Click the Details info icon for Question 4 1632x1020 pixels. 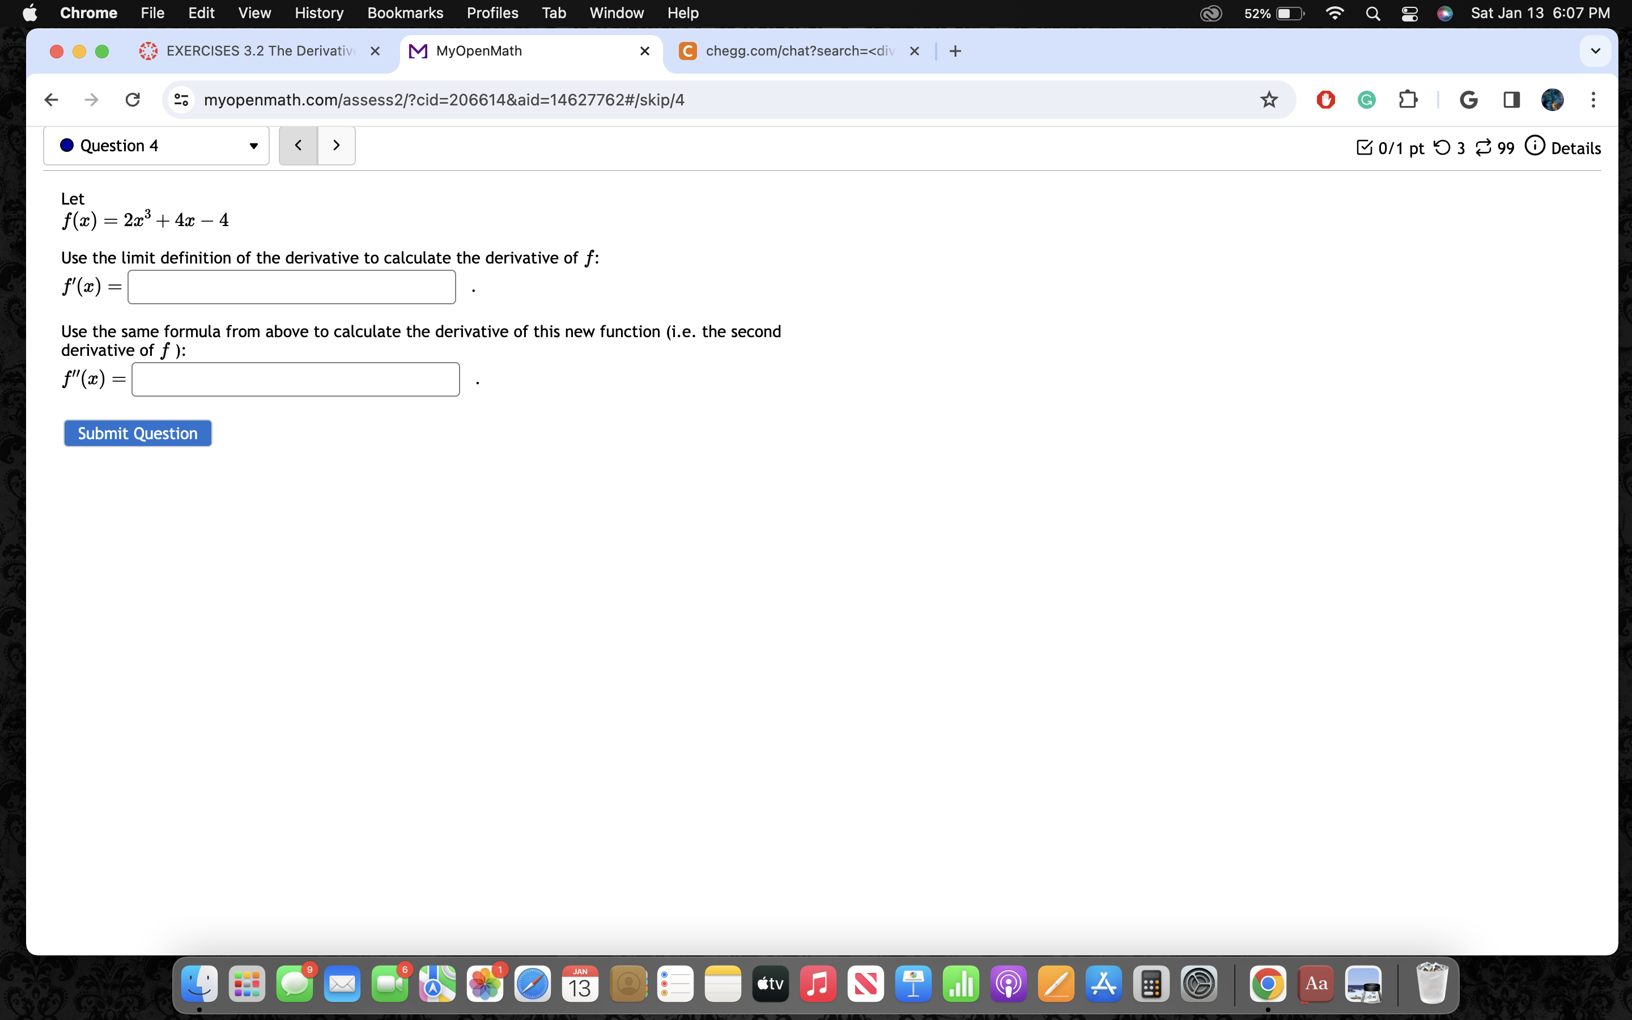(1536, 146)
